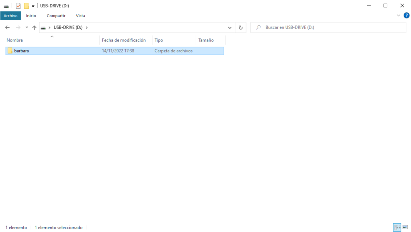Click the Properties icon in quick access toolbar

[18, 6]
